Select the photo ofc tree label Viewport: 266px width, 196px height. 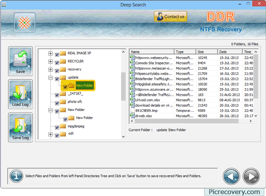coord(75,102)
